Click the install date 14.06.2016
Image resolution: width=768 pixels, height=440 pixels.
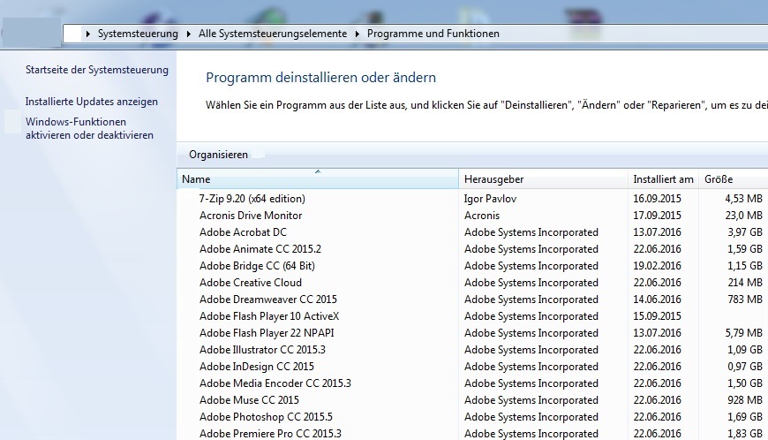pos(657,300)
